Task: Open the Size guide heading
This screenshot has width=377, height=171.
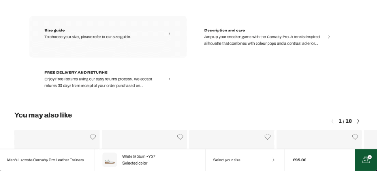Action: [55, 31]
